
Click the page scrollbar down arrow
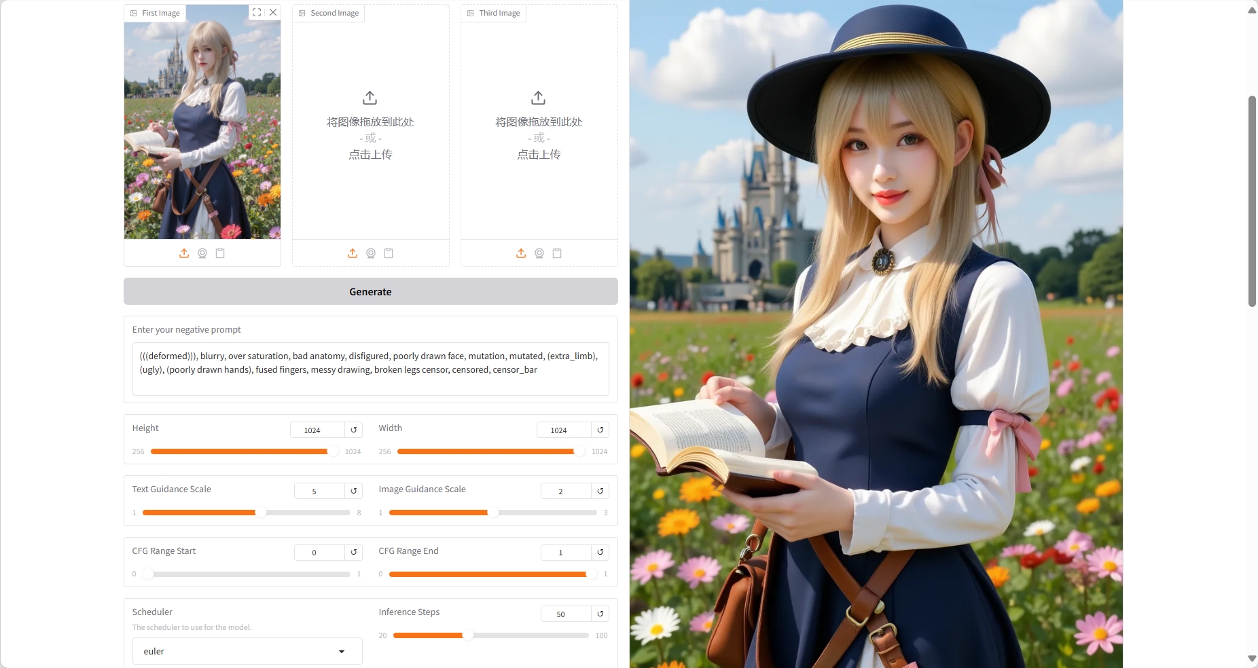(x=1252, y=658)
